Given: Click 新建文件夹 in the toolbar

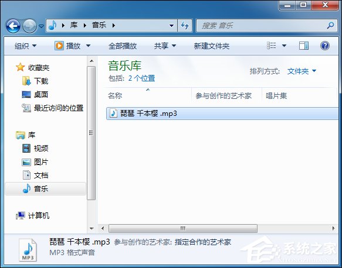Looking at the screenshot, I should [212, 46].
